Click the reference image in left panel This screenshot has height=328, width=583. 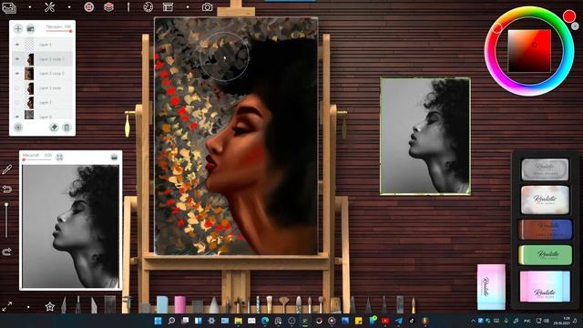[x=71, y=226]
